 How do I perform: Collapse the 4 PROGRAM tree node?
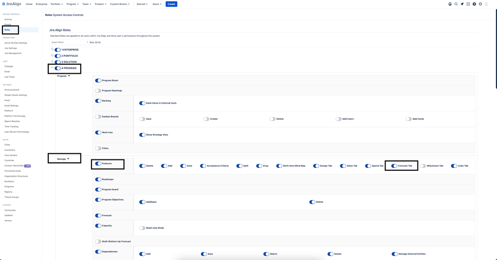click(x=52, y=68)
